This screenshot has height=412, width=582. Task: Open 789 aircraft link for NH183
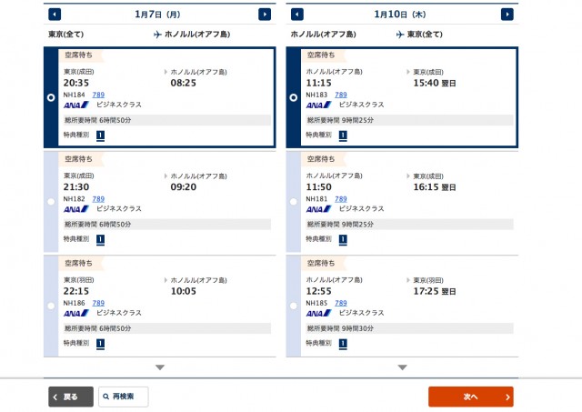click(x=341, y=95)
